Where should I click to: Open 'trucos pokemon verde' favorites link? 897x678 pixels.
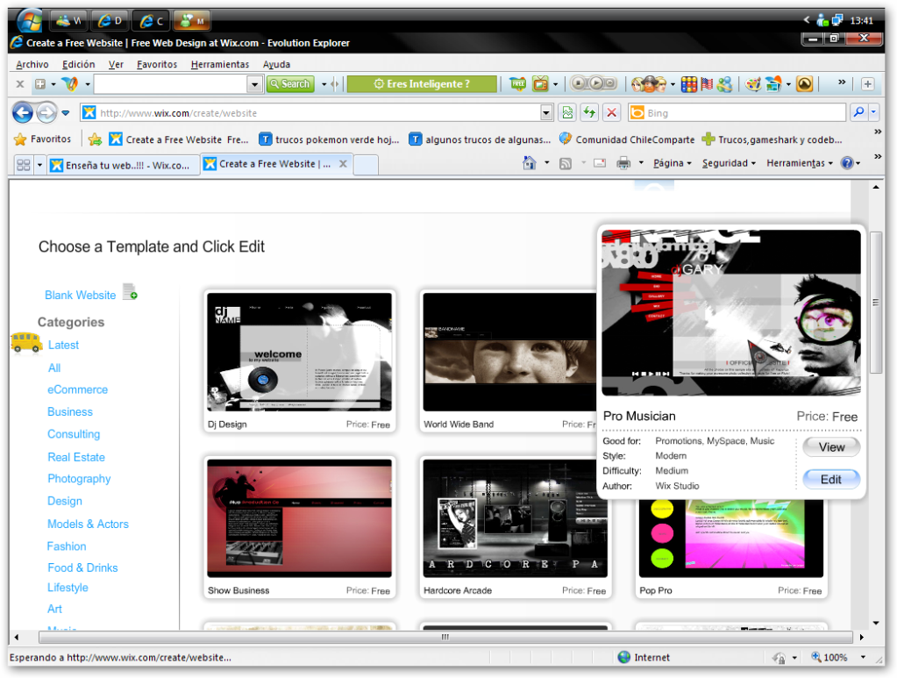(329, 139)
